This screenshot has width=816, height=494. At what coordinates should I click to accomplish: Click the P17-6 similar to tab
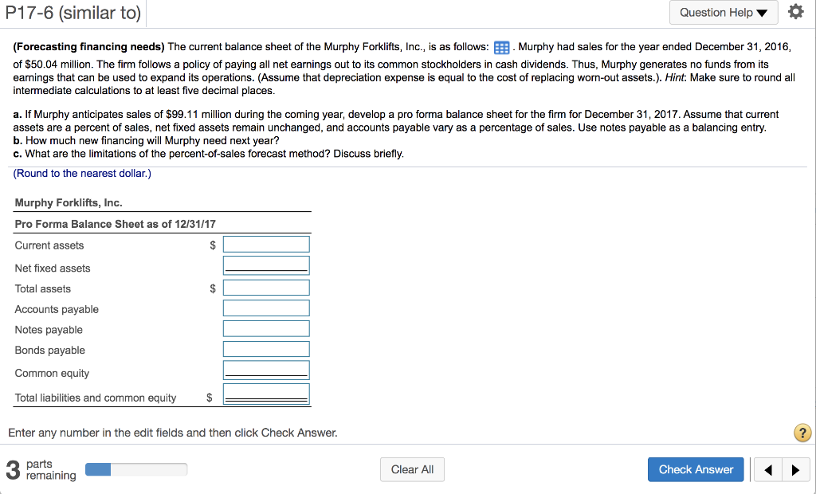[x=73, y=13]
